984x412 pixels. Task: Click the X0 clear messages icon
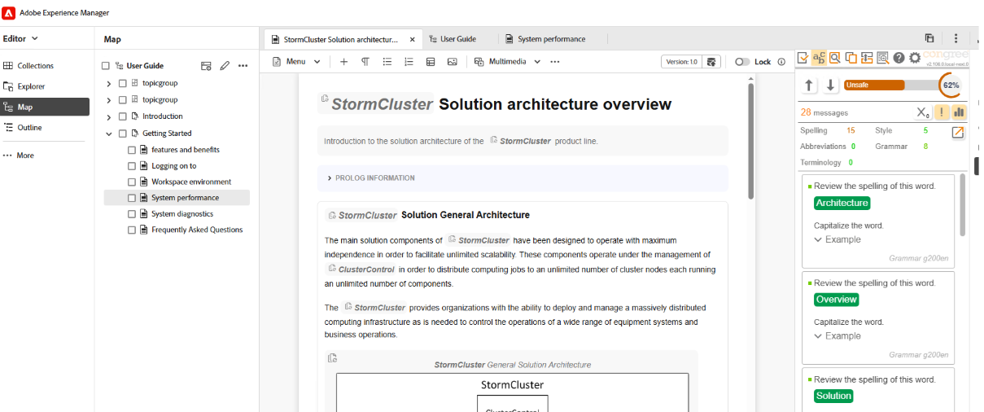point(921,112)
